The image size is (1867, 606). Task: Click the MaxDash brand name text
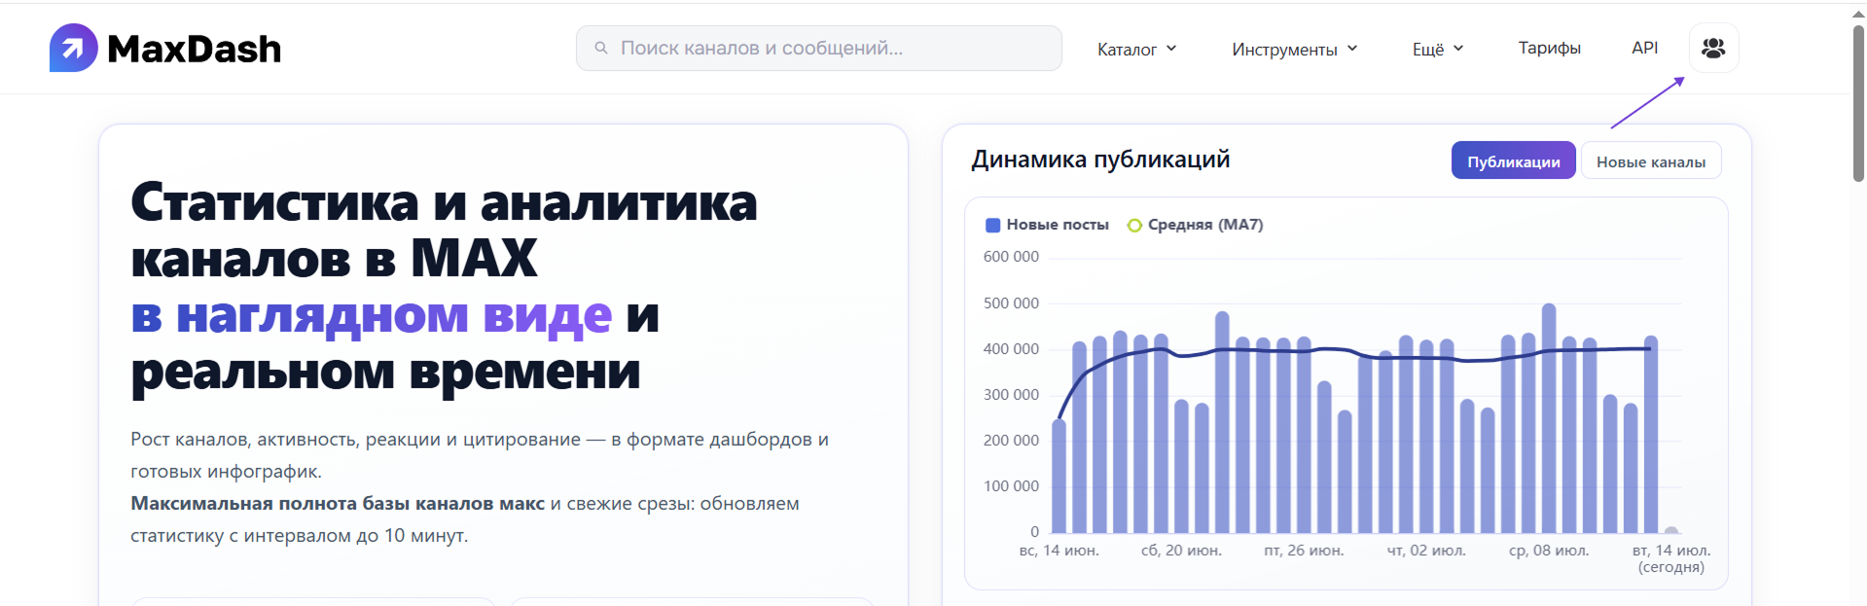pyautogui.click(x=194, y=49)
